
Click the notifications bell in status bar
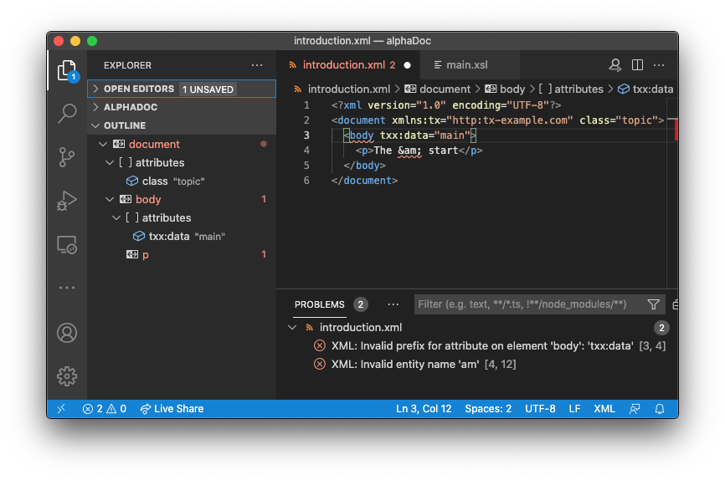coord(660,409)
